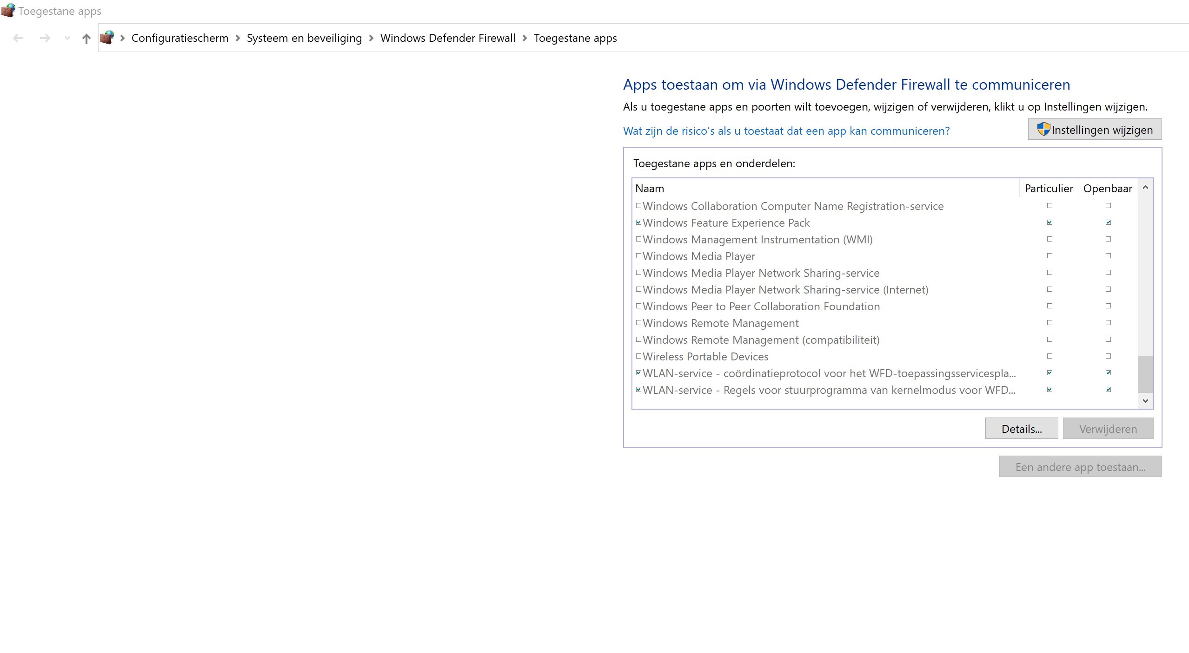This screenshot has height=653, width=1189.
Task: Click the shield icon on Instellingen wijzigen
Action: point(1043,129)
